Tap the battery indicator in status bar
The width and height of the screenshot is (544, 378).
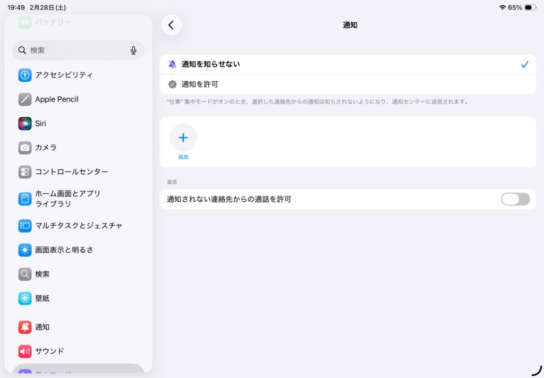pos(530,7)
